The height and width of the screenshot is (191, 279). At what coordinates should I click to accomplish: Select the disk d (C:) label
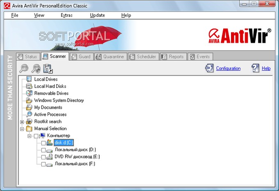tap(64, 143)
